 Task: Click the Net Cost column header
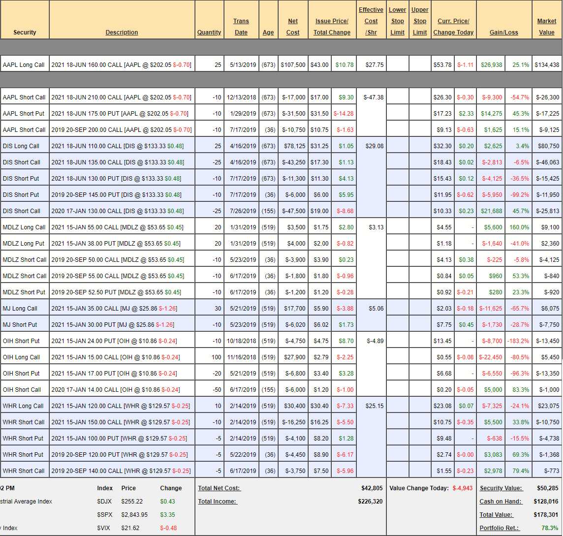[293, 27]
